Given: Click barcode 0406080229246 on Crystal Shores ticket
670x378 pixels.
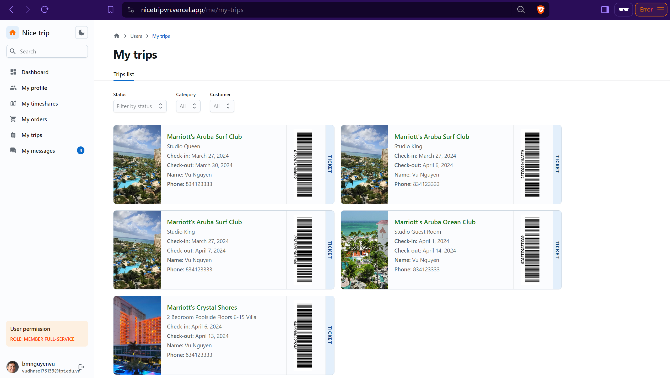Looking at the screenshot, I should pos(303,335).
